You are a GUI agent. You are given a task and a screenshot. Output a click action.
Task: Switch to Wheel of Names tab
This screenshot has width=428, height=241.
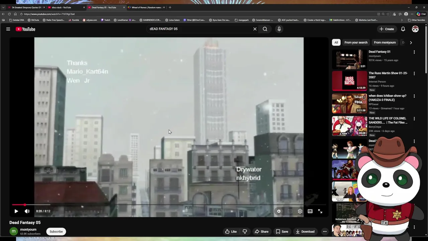[146, 7]
